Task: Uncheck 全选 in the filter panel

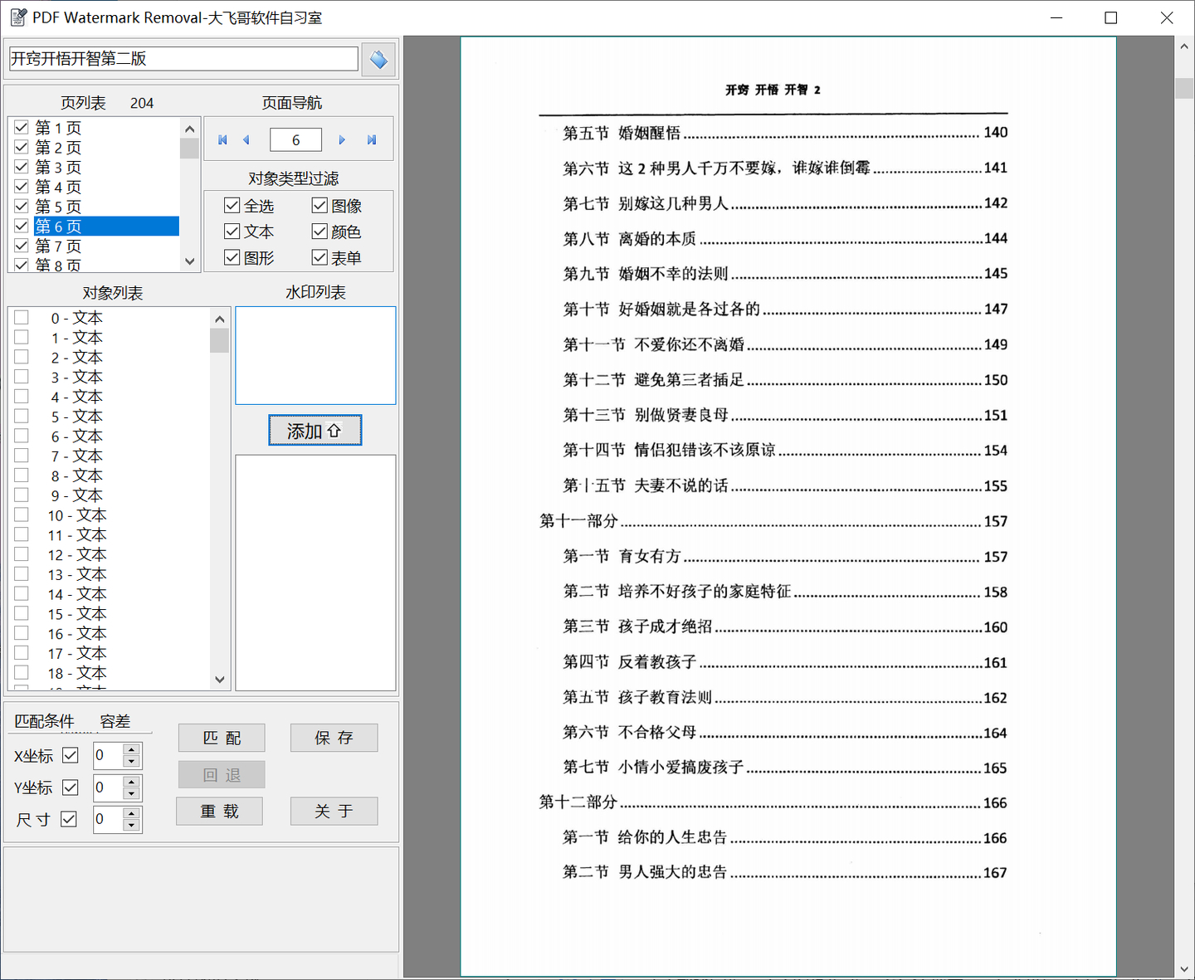Action: 232,205
